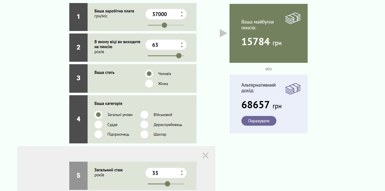The width and height of the screenshot is (385, 191).
Task: Click the gray play arrow beside pension result
Action: tap(223, 33)
